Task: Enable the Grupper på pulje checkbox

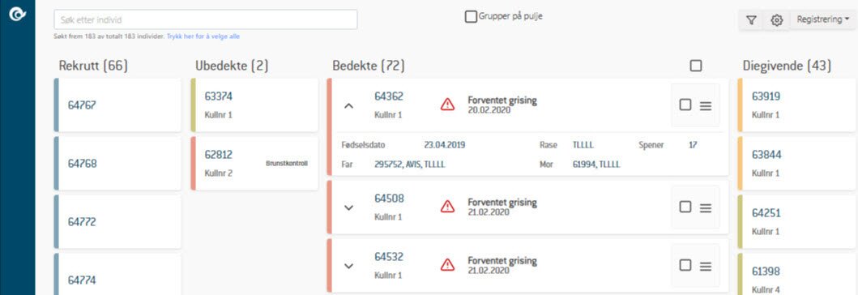Action: pos(471,17)
